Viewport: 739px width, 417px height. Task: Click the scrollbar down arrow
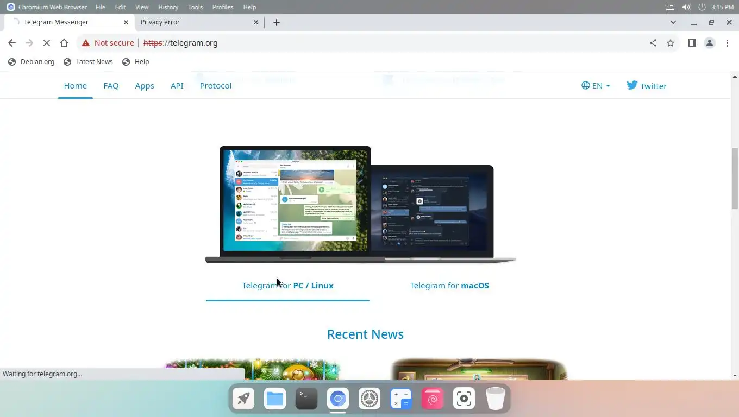coord(735,375)
